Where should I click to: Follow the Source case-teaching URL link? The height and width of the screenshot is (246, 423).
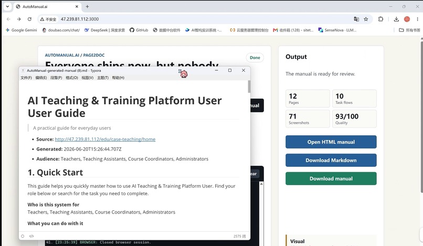[x=105, y=139]
